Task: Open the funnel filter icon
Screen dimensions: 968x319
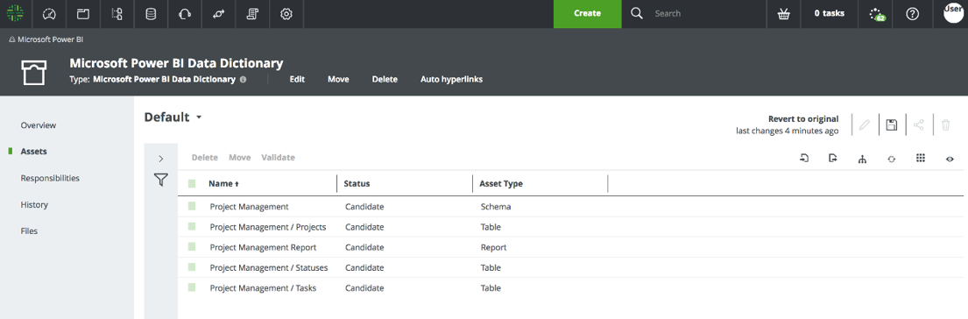Action: click(160, 180)
